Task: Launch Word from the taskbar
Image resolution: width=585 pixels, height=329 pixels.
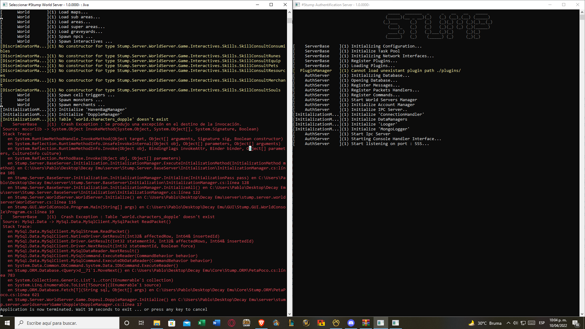Action: click(x=216, y=323)
